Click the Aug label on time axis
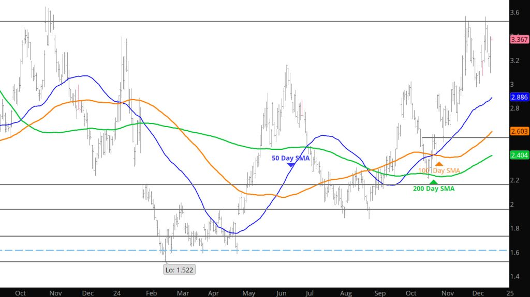 click(347, 293)
